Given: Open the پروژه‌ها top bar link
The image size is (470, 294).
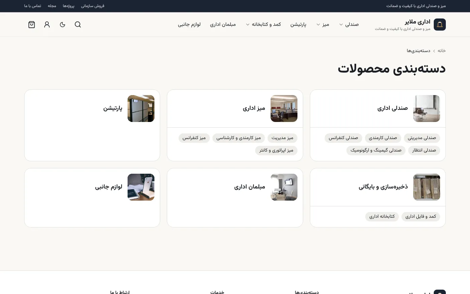Looking at the screenshot, I should tap(68, 6).
